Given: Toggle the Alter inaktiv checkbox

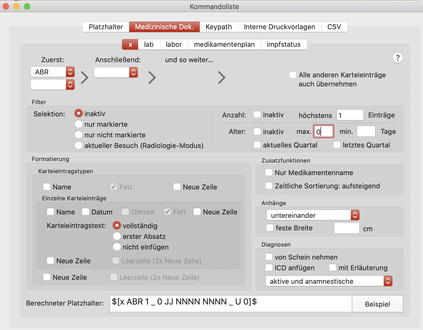Looking at the screenshot, I should tap(257, 131).
